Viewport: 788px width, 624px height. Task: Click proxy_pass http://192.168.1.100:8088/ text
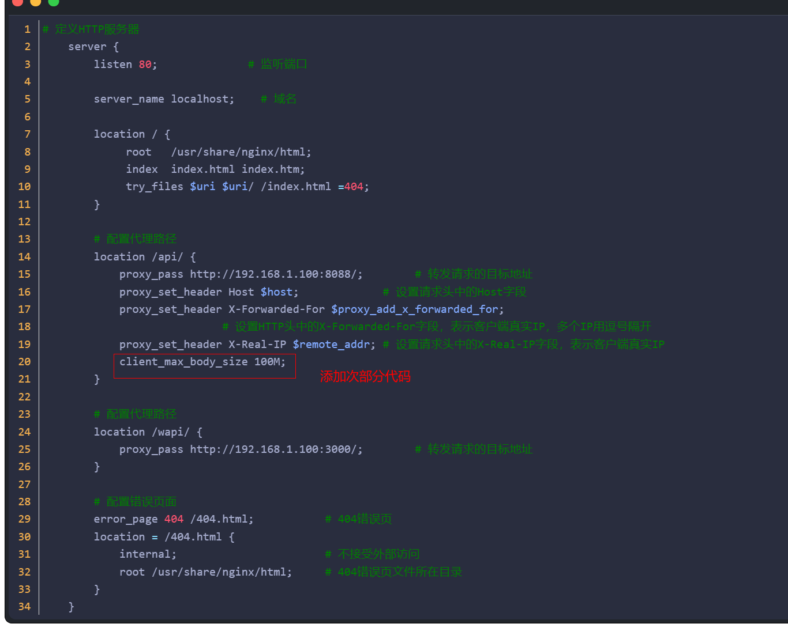click(241, 274)
